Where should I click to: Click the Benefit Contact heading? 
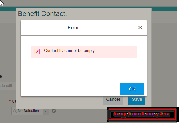[x=42, y=14]
